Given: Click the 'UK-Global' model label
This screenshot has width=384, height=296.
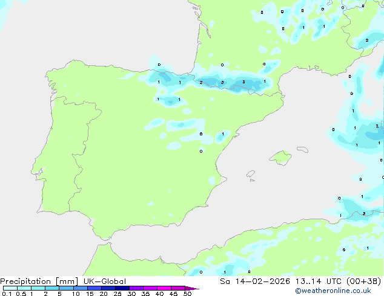Looking at the screenshot, I should point(105,282).
